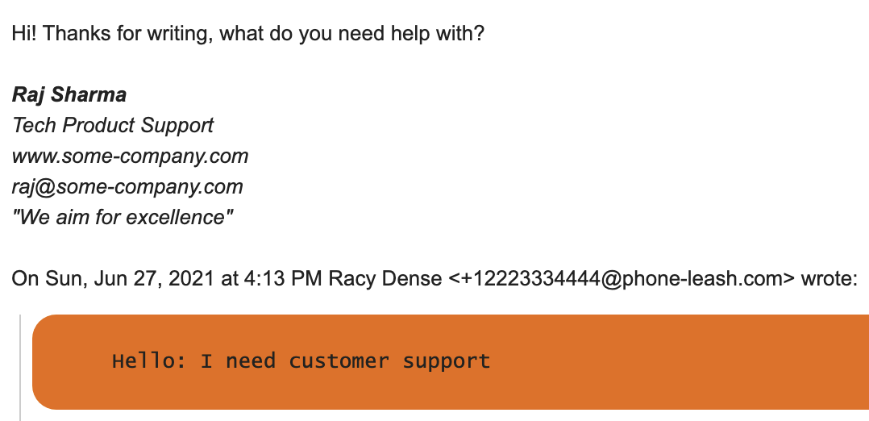
Task: Click the empty orange area of message bubble
Action: click(682, 361)
